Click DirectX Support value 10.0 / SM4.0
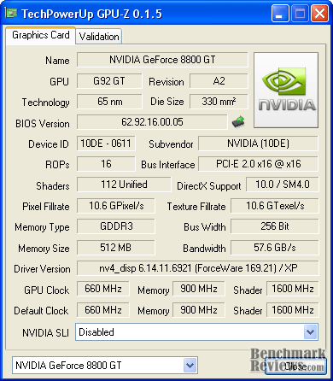The height and width of the screenshot is (381, 333). point(283,185)
